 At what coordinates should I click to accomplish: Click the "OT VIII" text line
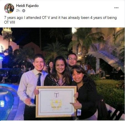pyautogui.click(x=9, y=22)
